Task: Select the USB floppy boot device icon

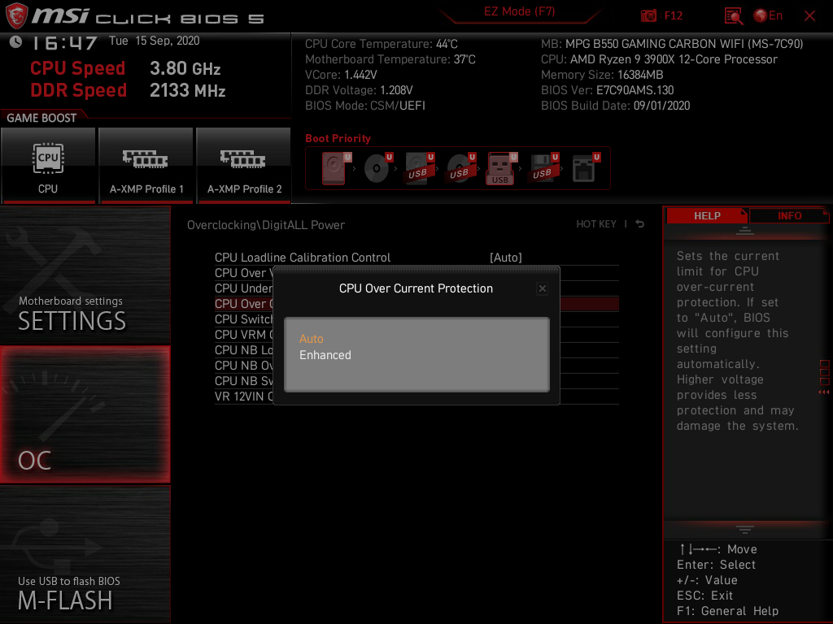Action: pos(543,168)
